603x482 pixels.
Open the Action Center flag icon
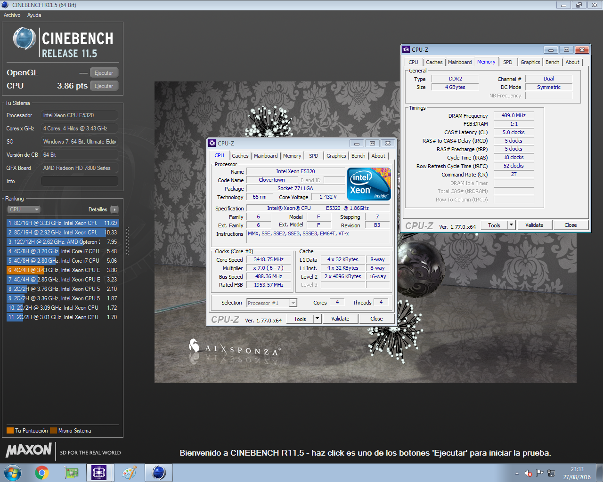click(540, 473)
